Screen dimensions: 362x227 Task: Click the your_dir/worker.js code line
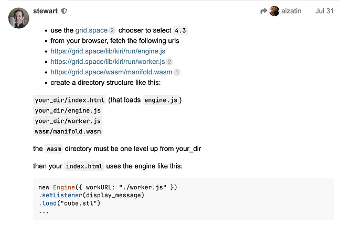(x=68, y=121)
